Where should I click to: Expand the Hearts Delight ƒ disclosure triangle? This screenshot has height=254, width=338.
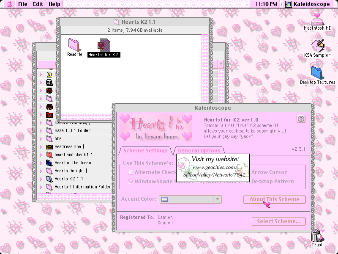pyautogui.click(x=41, y=171)
